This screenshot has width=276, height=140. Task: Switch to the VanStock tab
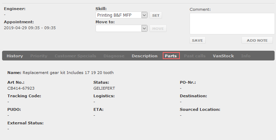click(223, 56)
